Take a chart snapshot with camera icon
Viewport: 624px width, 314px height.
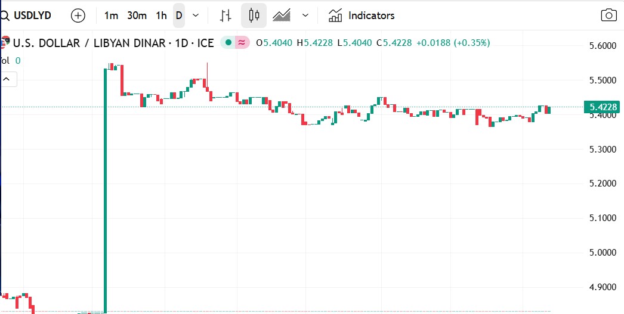(x=608, y=15)
